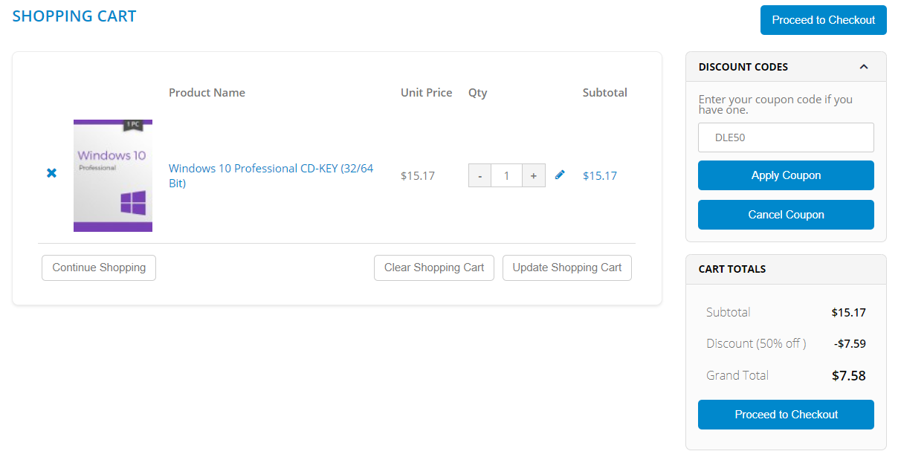
Task: Click the Discount Codes header title
Action: tap(743, 67)
